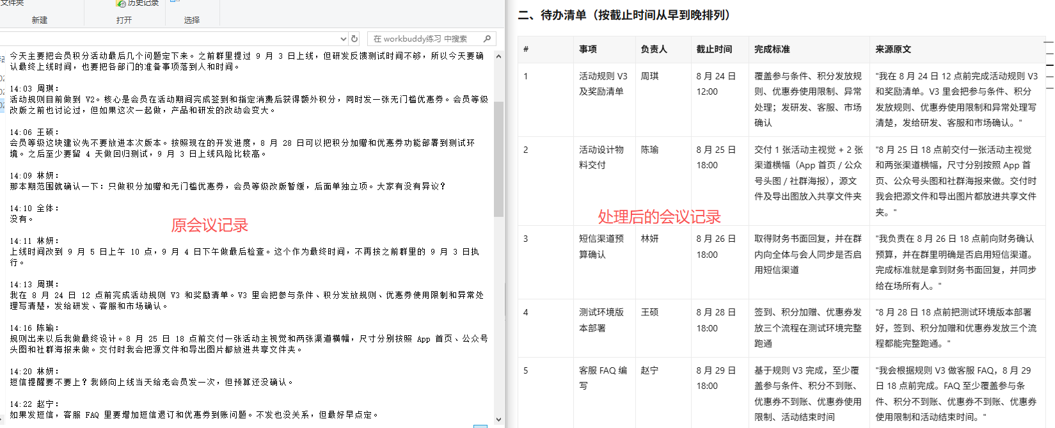Click the 打开 ribbon group label
This screenshot has height=428, width=1055.
(124, 20)
